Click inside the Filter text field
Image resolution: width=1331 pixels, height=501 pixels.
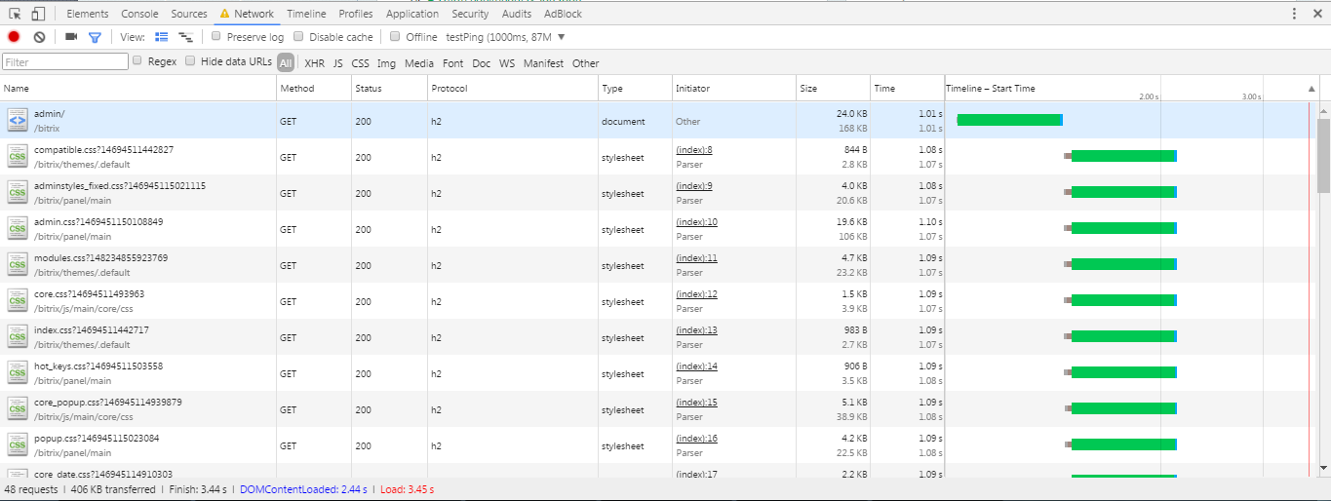click(65, 62)
